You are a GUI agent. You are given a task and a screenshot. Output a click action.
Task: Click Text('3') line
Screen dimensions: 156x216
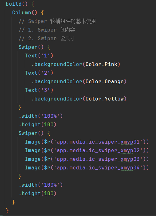click(x=39, y=90)
